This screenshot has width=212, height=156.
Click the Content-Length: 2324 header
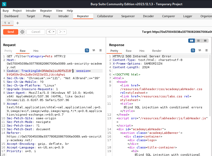point(131,67)
